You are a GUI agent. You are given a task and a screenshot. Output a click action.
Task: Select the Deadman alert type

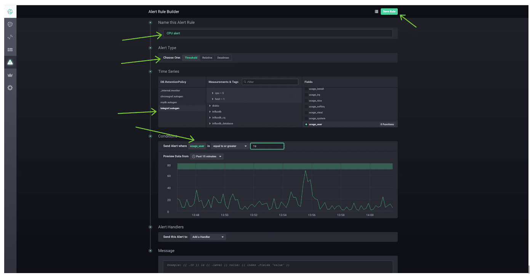click(223, 58)
